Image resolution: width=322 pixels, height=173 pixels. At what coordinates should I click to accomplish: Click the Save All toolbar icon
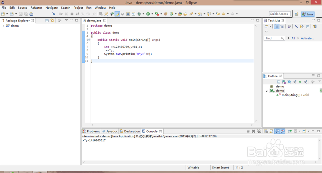coord(26,14)
